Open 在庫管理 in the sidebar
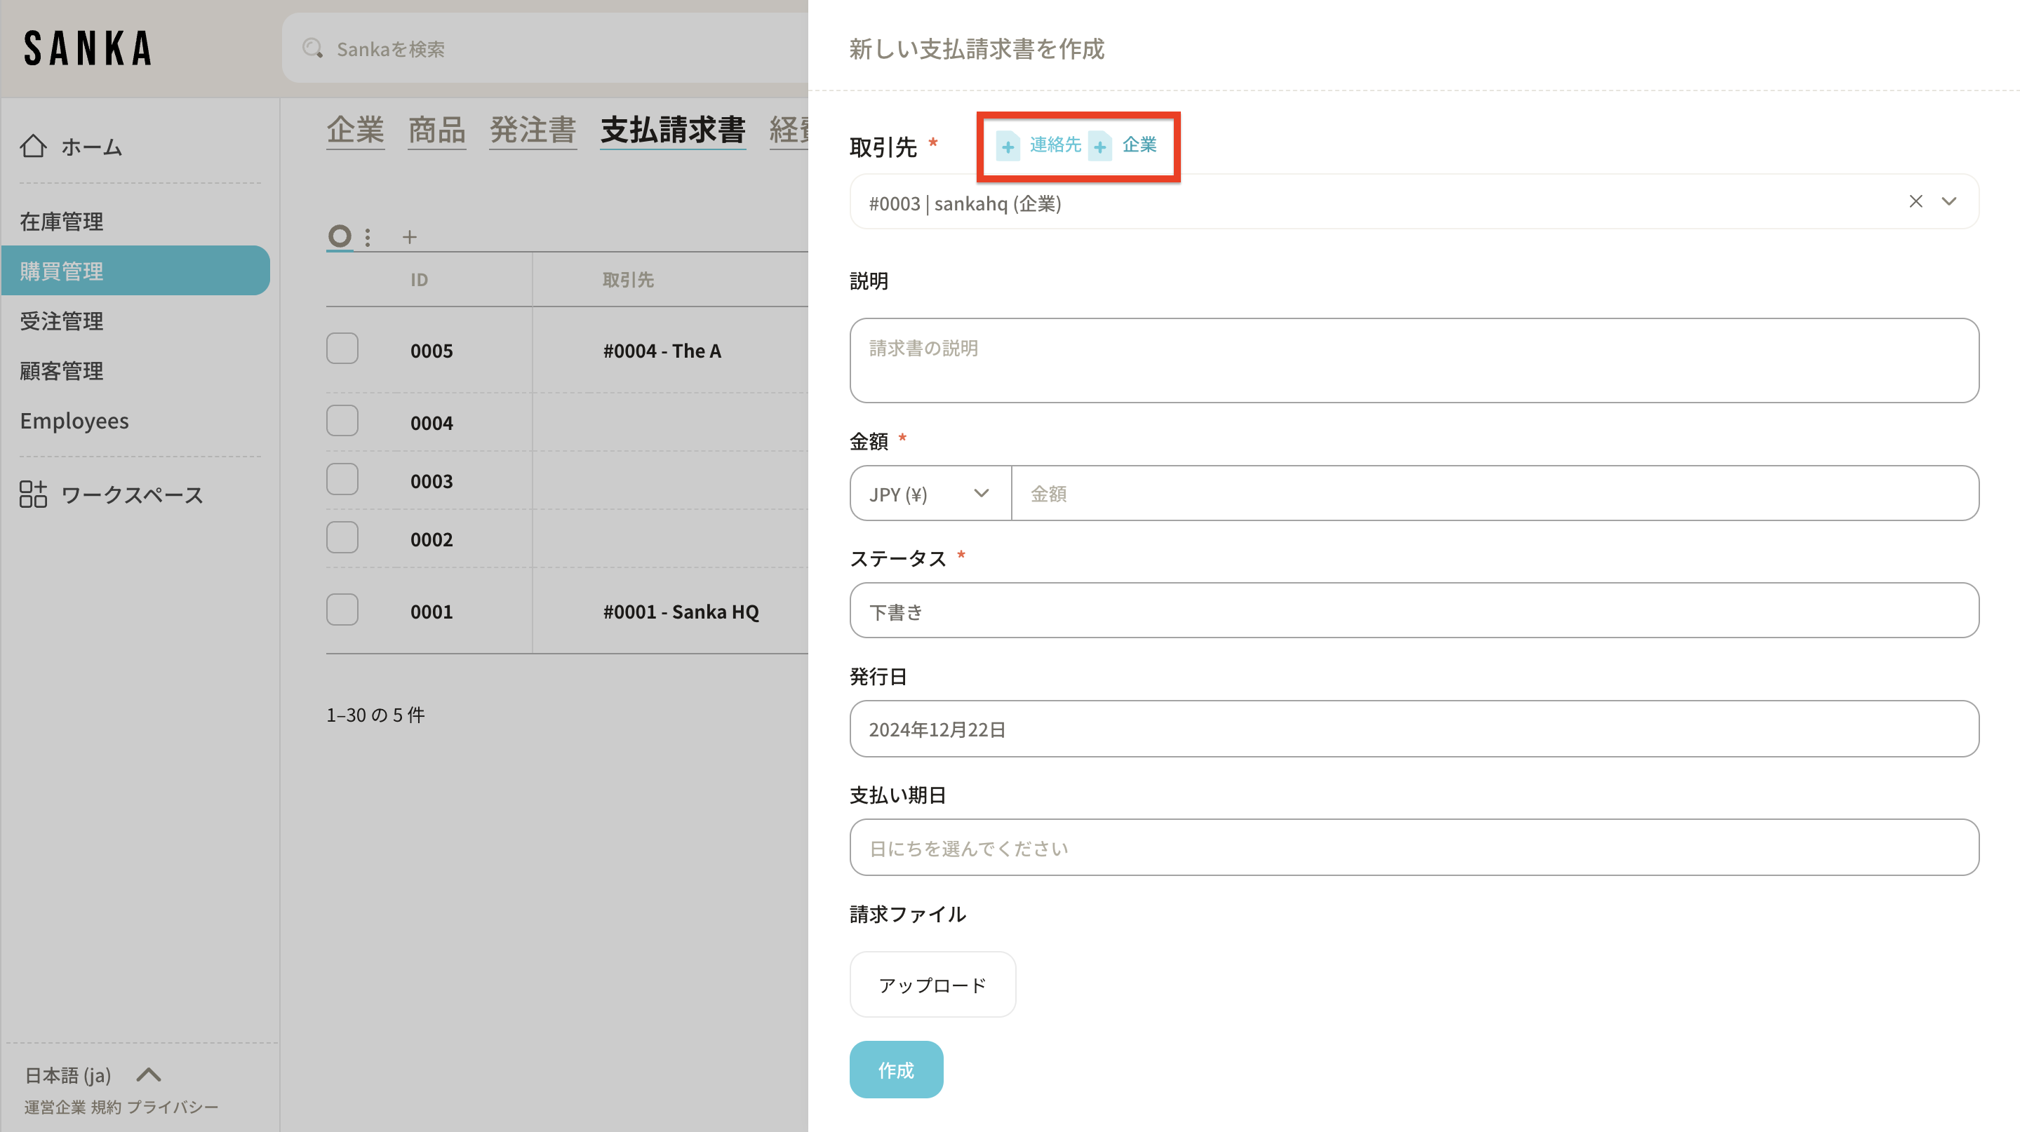Viewport: 2020px width, 1132px height. [61, 222]
